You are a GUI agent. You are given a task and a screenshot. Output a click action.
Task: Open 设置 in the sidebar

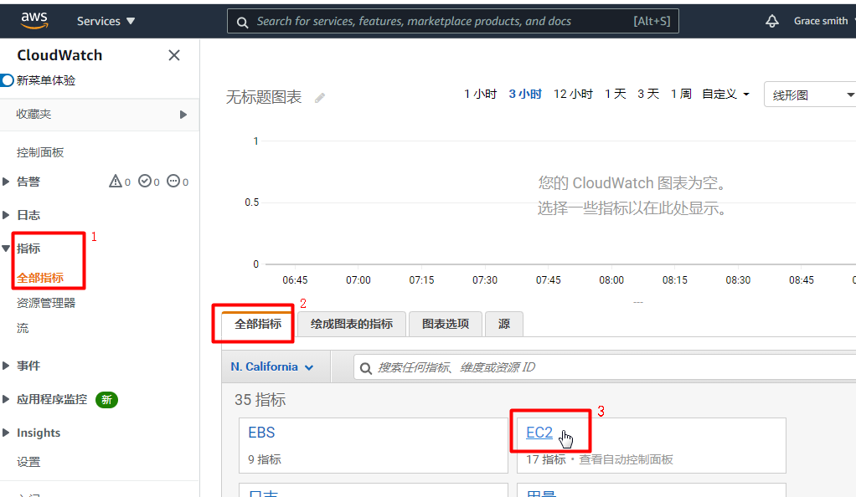coord(28,462)
